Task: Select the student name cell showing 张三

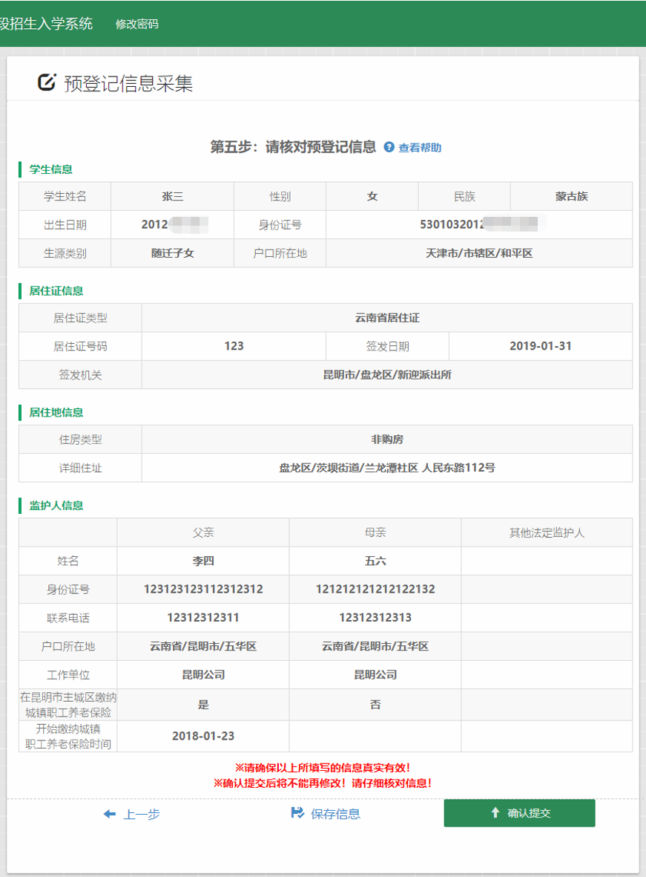Action: tap(173, 195)
